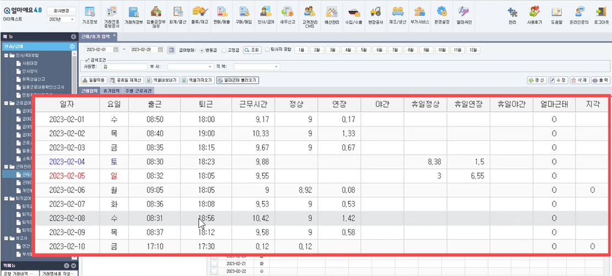Screen dimensions: 612x276
Task: Collapse the 메뉴 side panel arrow
Action: [73, 37]
